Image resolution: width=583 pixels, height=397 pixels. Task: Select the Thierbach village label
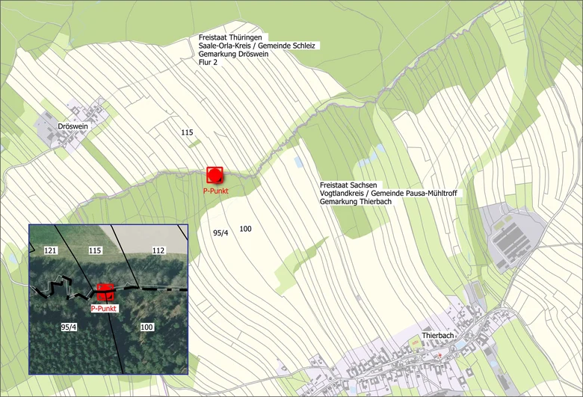click(x=438, y=336)
